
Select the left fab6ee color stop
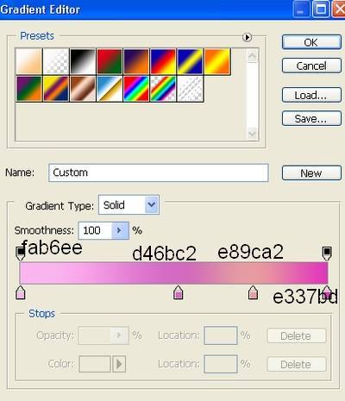coord(21,292)
